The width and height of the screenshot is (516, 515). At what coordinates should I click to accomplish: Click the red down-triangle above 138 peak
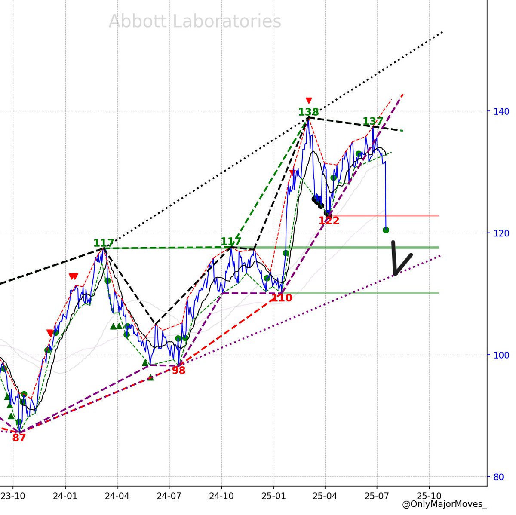(x=308, y=101)
